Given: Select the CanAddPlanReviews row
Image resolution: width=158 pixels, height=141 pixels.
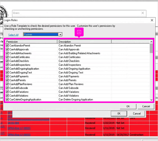Looking at the screenshot, I should (77, 84).
